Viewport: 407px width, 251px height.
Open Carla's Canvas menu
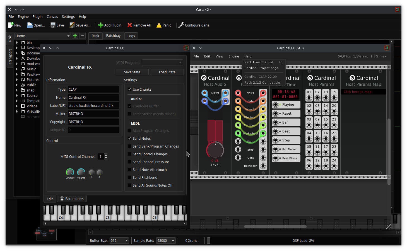[x=52, y=16]
